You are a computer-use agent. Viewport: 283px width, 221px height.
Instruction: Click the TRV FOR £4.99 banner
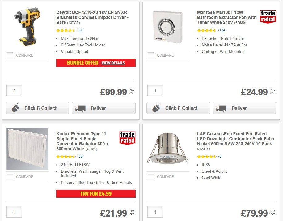[x=95, y=194]
